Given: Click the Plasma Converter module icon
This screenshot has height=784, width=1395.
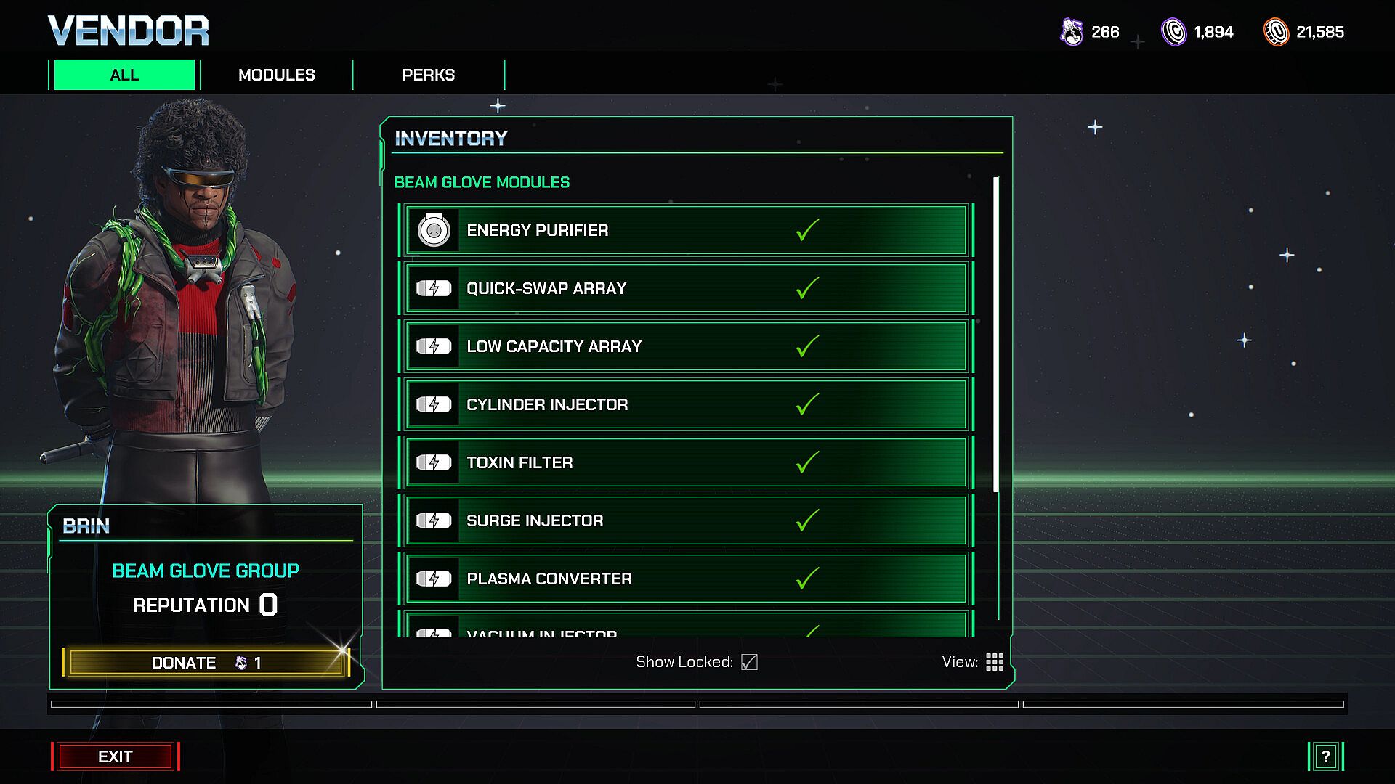Looking at the screenshot, I should 434,579.
